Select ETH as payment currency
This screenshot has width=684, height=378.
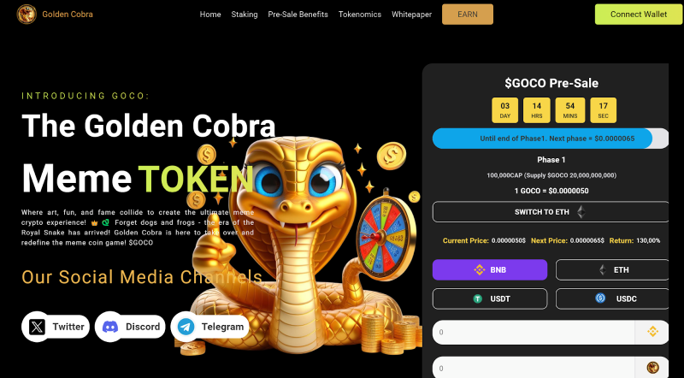coord(612,269)
